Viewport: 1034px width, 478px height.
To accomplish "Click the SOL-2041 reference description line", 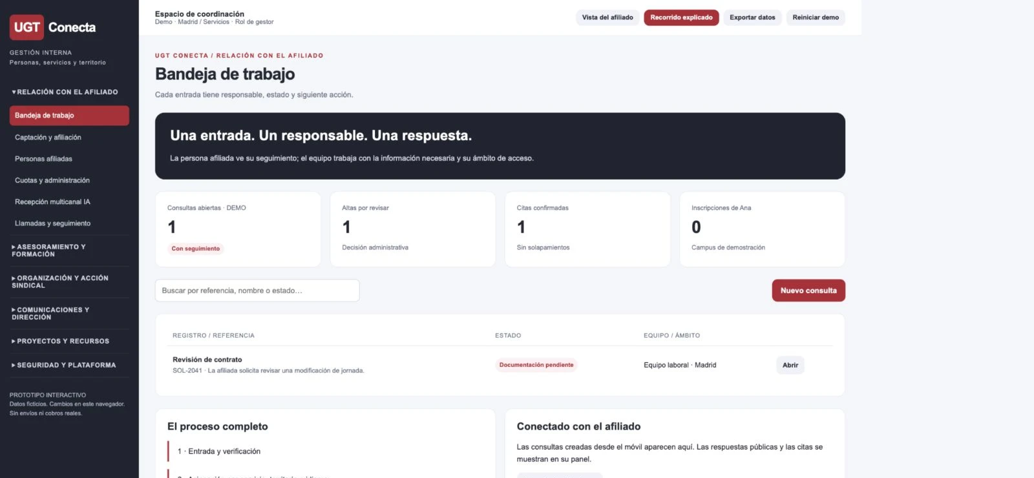I will pyautogui.click(x=268, y=371).
